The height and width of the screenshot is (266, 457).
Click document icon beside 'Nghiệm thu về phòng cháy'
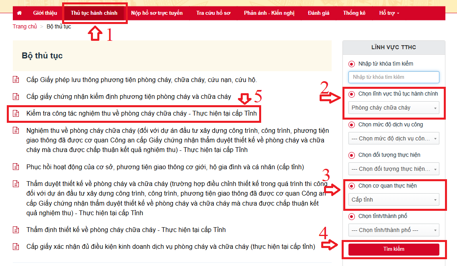click(x=16, y=131)
